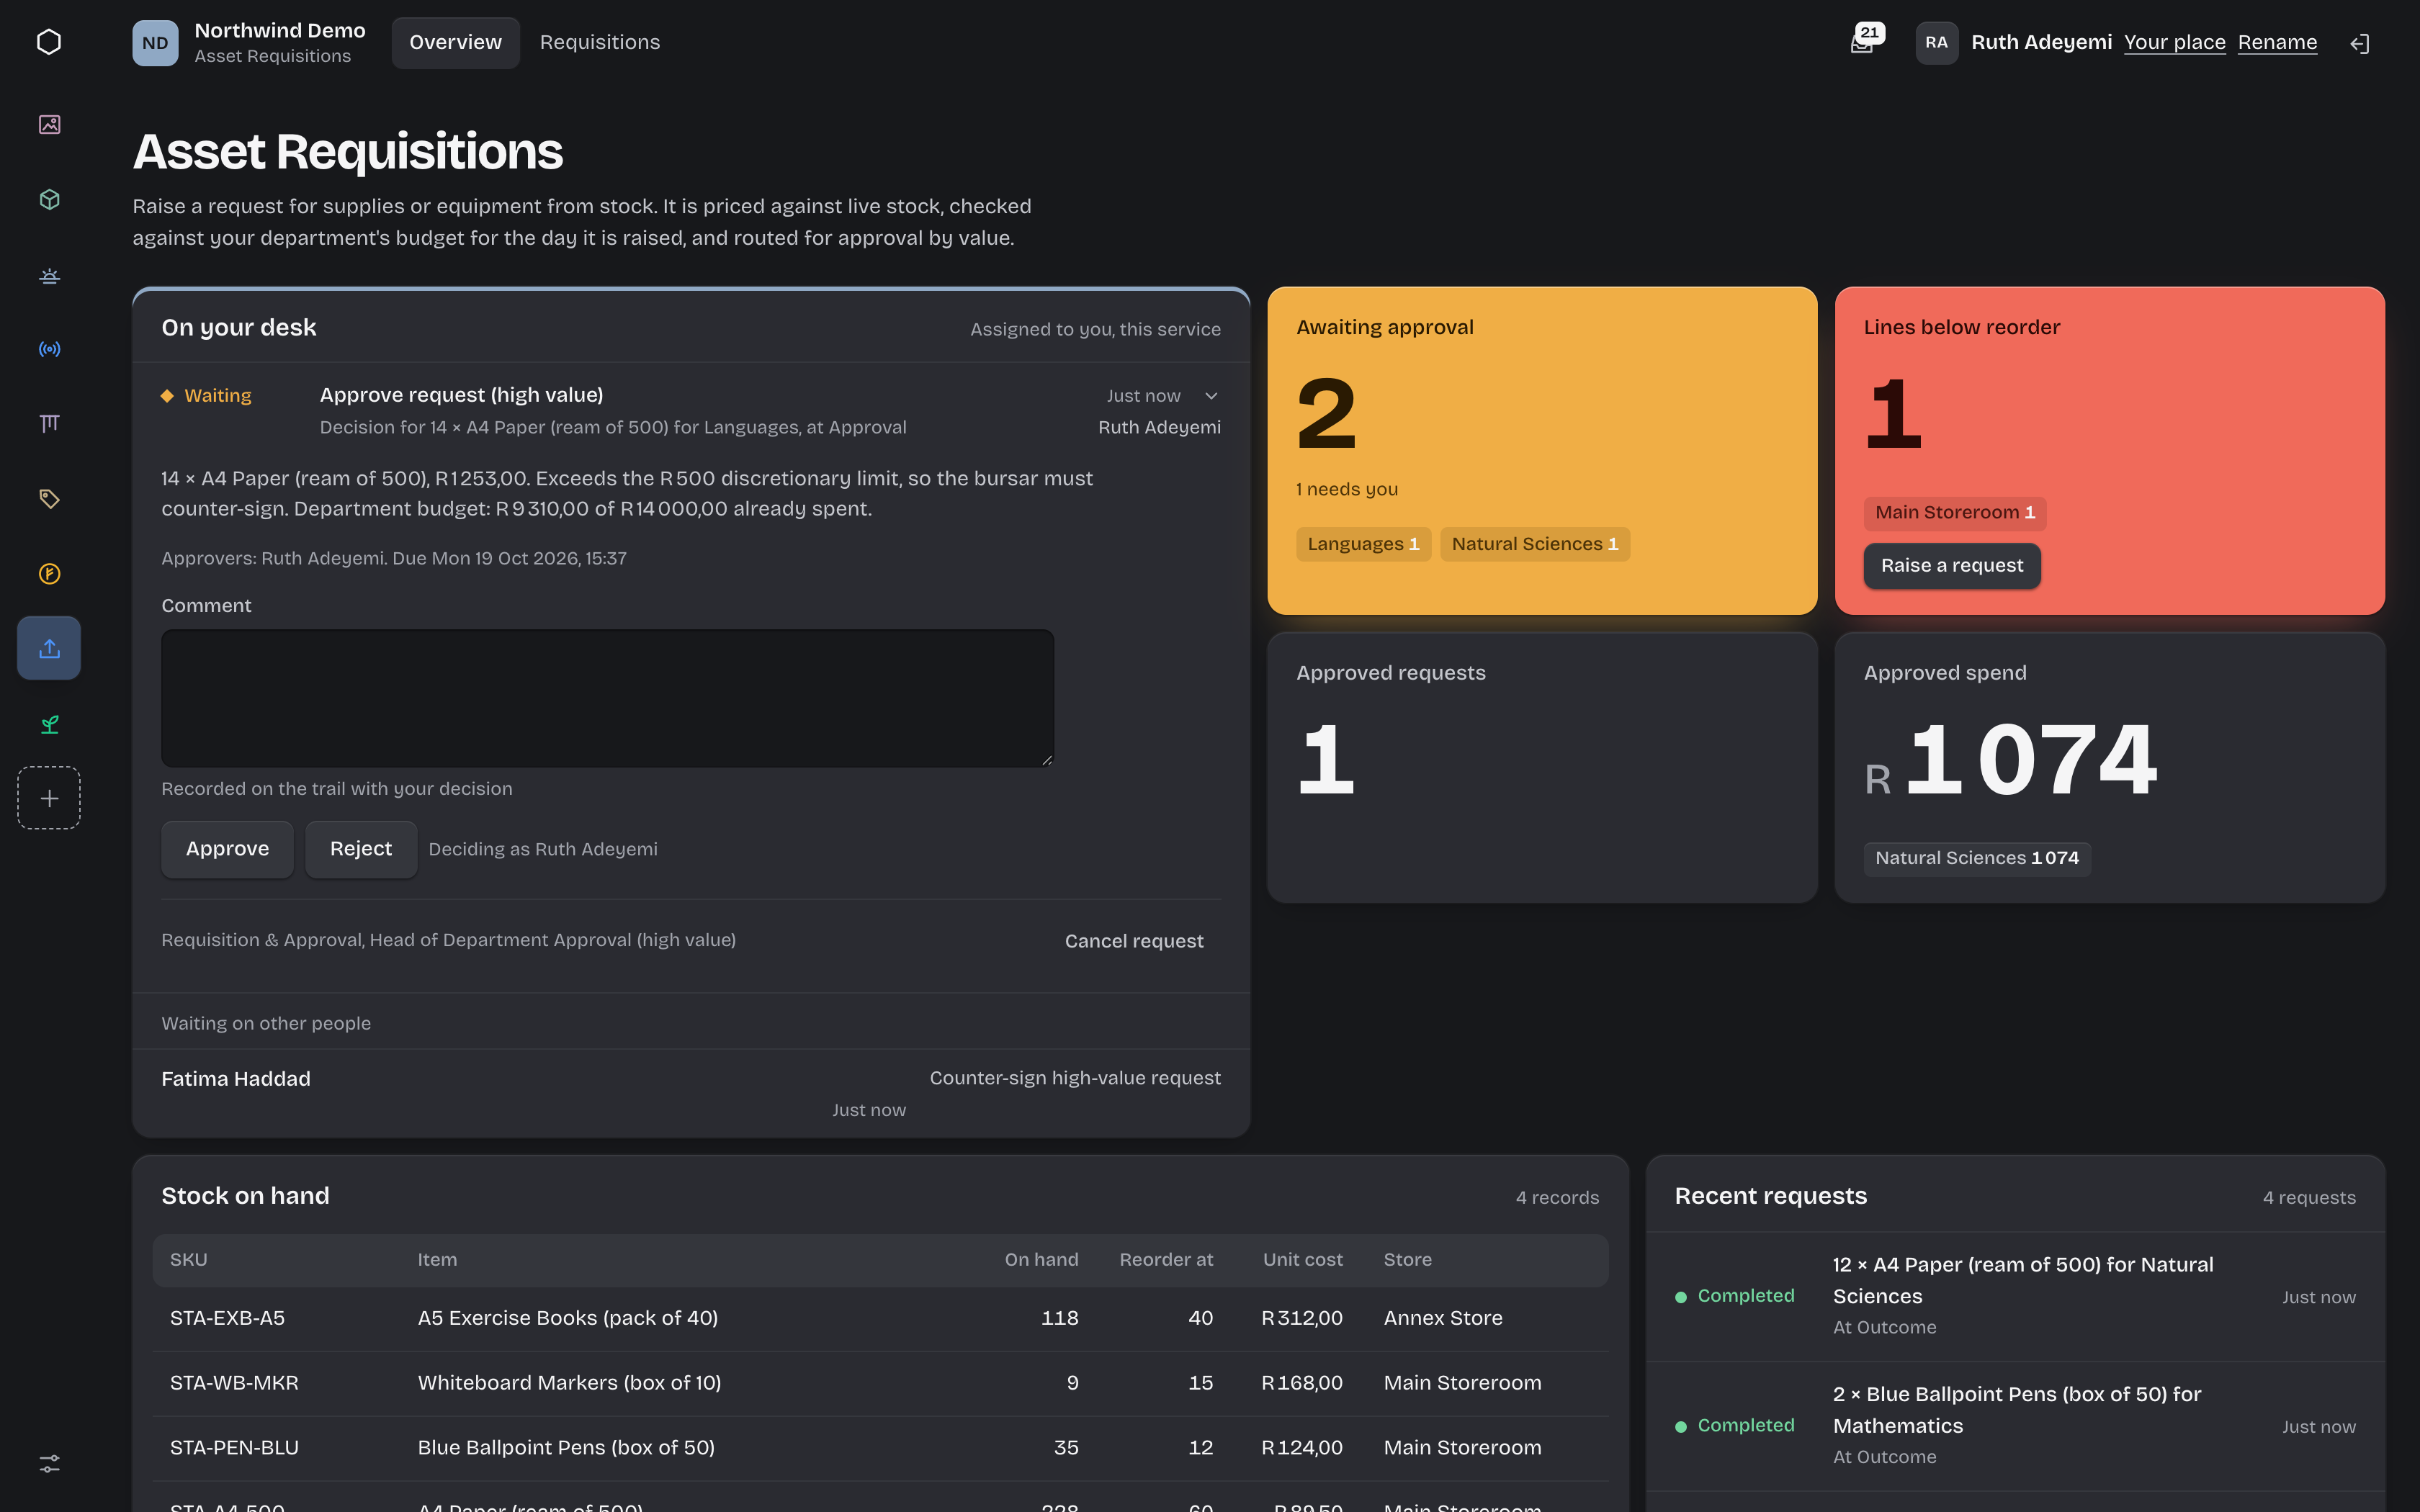Image resolution: width=2420 pixels, height=1512 pixels.
Task: Click the Item column header
Action: pos(437,1260)
